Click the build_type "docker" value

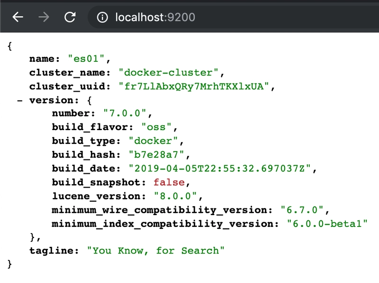(x=158, y=141)
